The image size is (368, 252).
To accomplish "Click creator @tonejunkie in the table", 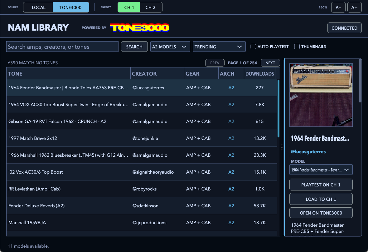I will click(x=145, y=138).
